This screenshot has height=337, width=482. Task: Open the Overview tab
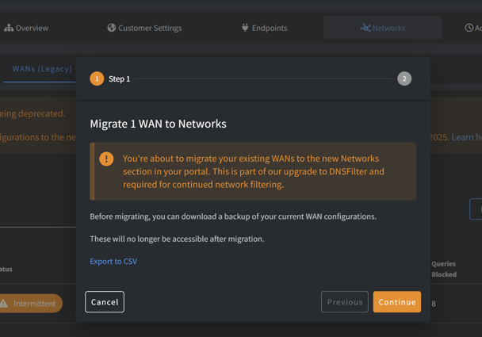click(26, 28)
